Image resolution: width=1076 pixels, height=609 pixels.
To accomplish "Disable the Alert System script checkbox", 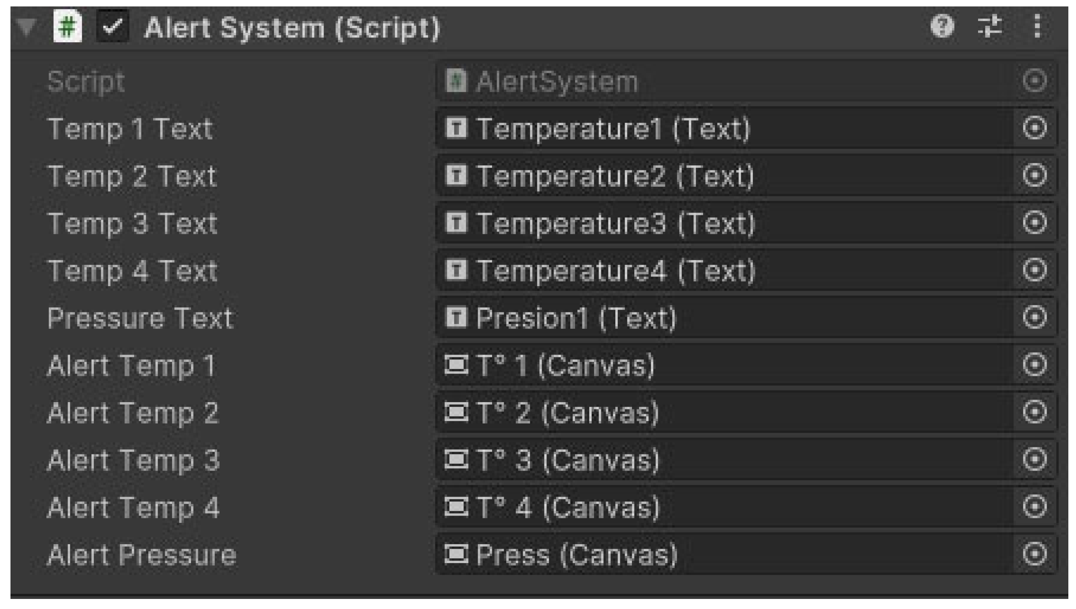I will [112, 27].
